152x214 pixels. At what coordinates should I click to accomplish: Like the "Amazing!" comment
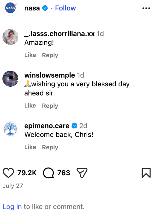coord(30,55)
